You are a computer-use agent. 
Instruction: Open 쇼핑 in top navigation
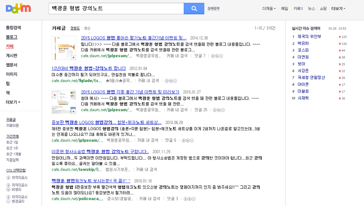323,9
